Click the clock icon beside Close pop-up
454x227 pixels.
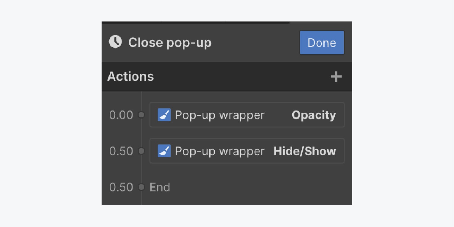[115, 42]
